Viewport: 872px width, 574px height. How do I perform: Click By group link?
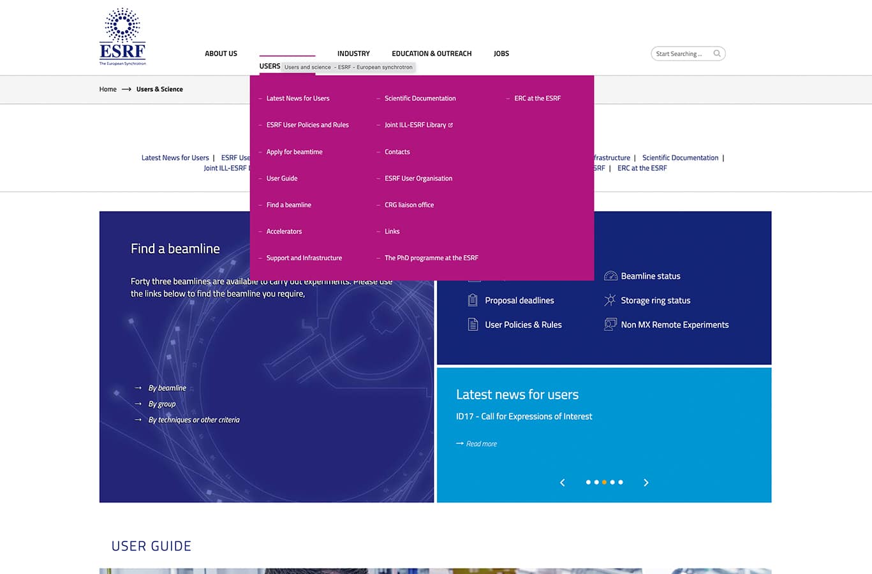click(162, 404)
